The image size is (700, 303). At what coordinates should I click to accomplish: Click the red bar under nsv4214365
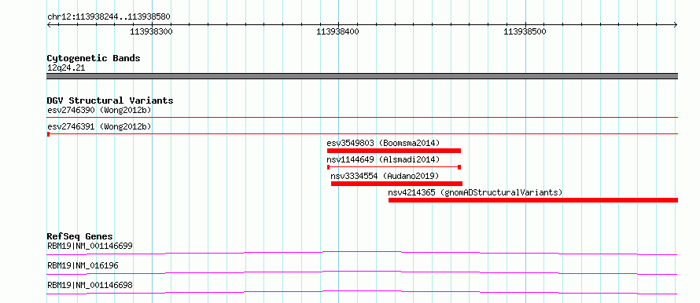click(x=533, y=200)
